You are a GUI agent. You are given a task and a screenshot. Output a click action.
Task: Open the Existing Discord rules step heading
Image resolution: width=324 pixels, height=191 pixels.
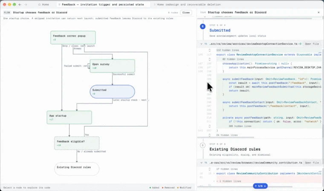235,149
